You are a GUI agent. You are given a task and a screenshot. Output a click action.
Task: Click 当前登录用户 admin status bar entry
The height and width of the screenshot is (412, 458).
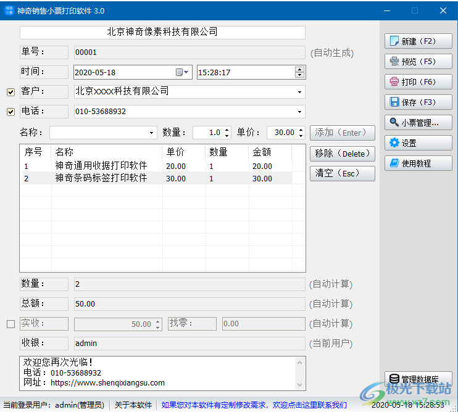(x=54, y=405)
